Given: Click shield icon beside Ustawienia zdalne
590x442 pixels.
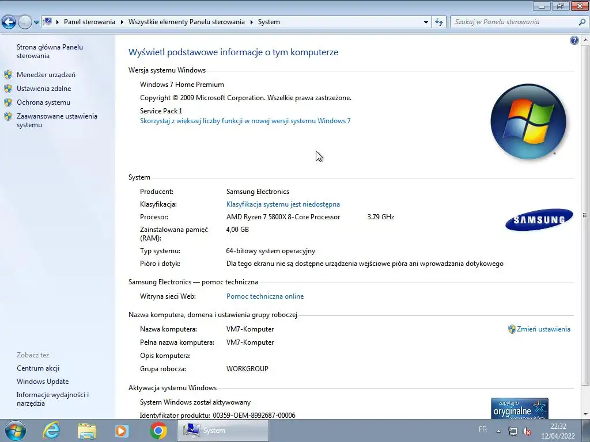Looking at the screenshot, I should (x=8, y=89).
